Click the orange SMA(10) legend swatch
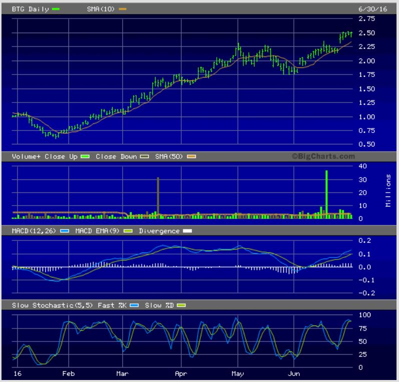The height and width of the screenshot is (382, 399). [x=122, y=9]
